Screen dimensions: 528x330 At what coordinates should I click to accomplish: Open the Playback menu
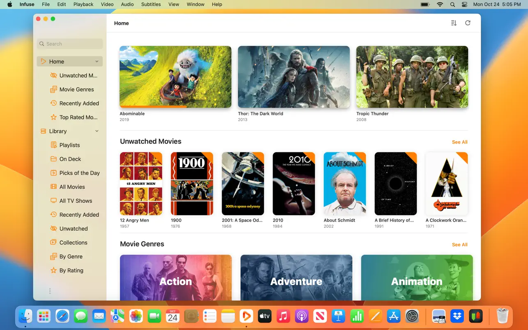point(83,4)
